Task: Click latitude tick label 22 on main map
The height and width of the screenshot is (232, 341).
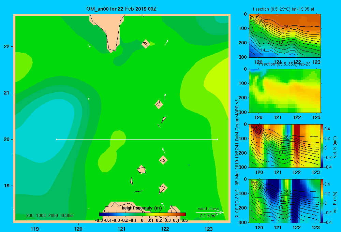Action: (x=6, y=46)
